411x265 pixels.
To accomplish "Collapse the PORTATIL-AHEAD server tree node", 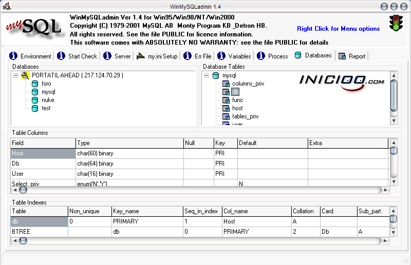I will click(x=16, y=75).
